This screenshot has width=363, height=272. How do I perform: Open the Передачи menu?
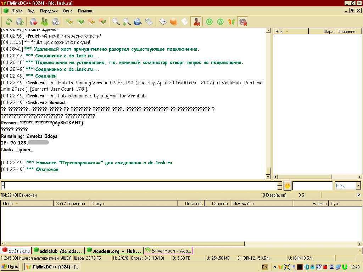point(49,11)
